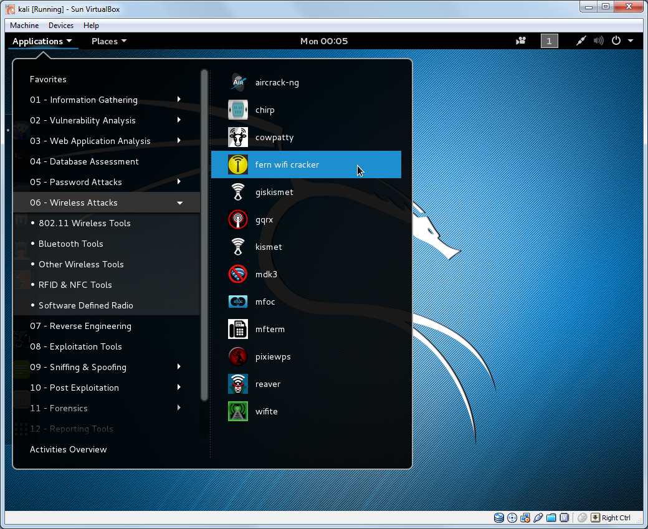Launch kismet from its icon

pyautogui.click(x=238, y=247)
